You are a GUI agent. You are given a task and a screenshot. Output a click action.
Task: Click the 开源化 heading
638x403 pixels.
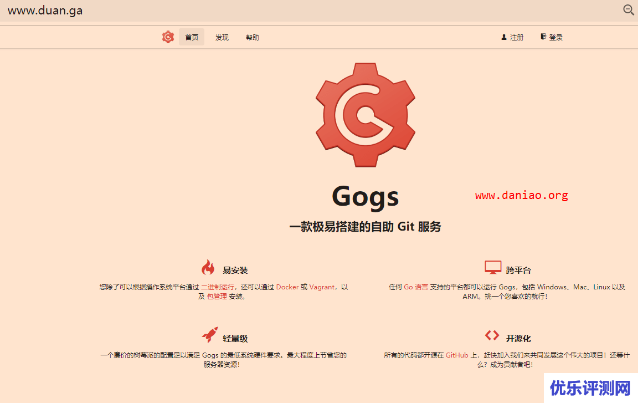[x=518, y=338]
